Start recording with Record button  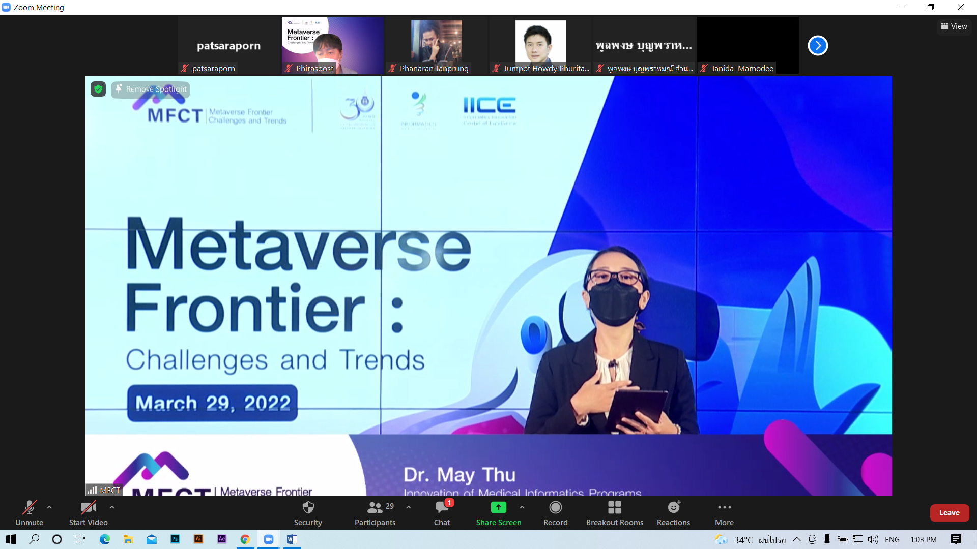(x=555, y=513)
